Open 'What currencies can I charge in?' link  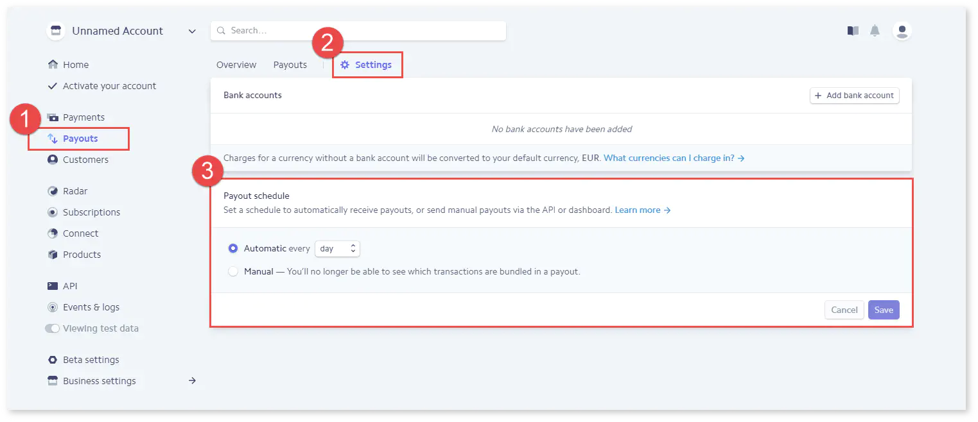point(673,158)
